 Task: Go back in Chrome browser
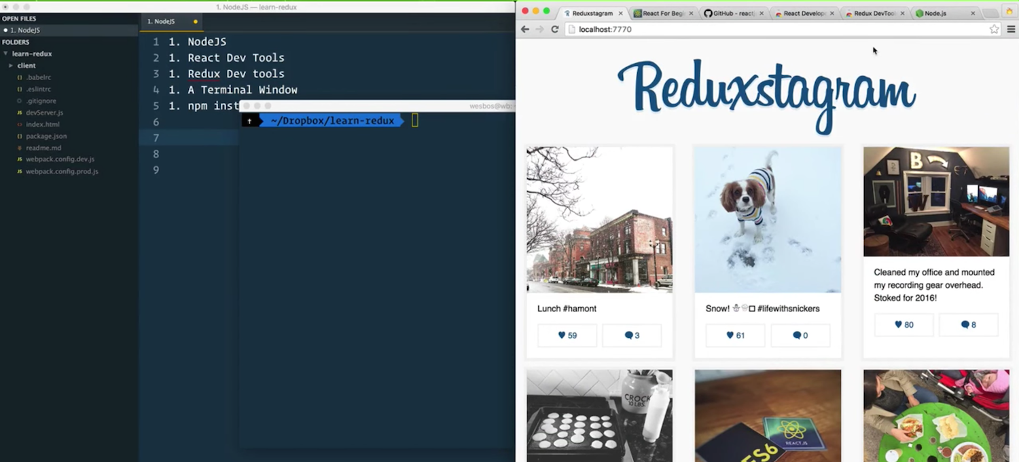point(525,29)
